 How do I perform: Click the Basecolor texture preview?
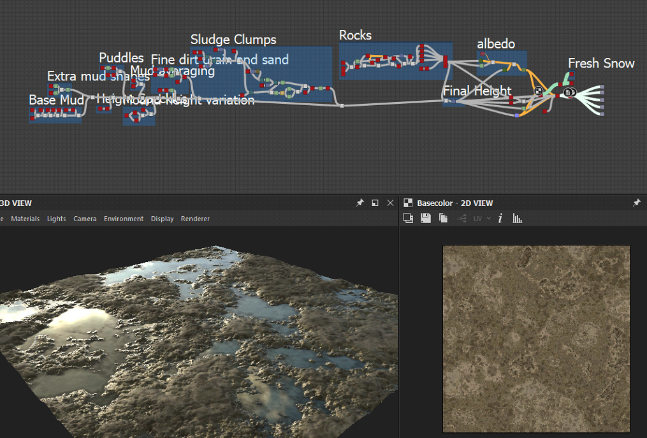[x=536, y=339]
